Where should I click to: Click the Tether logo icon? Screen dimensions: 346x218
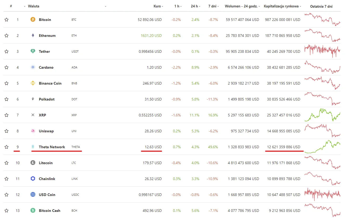33,51
